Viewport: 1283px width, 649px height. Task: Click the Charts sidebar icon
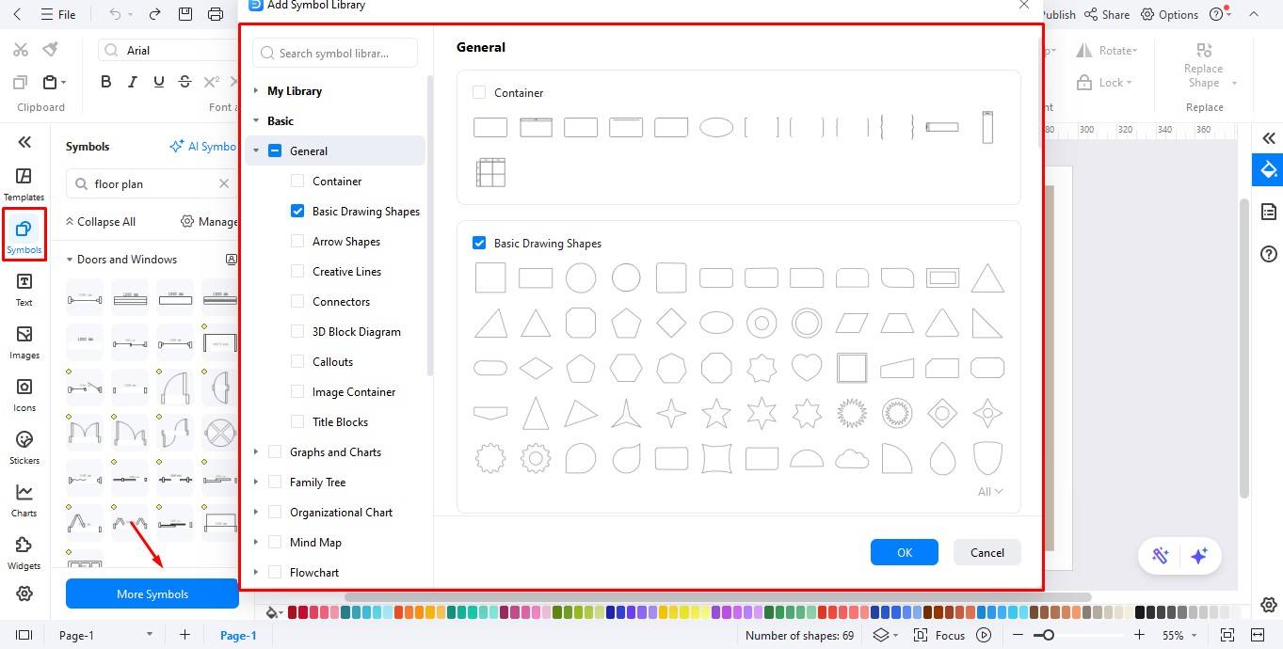click(x=24, y=499)
